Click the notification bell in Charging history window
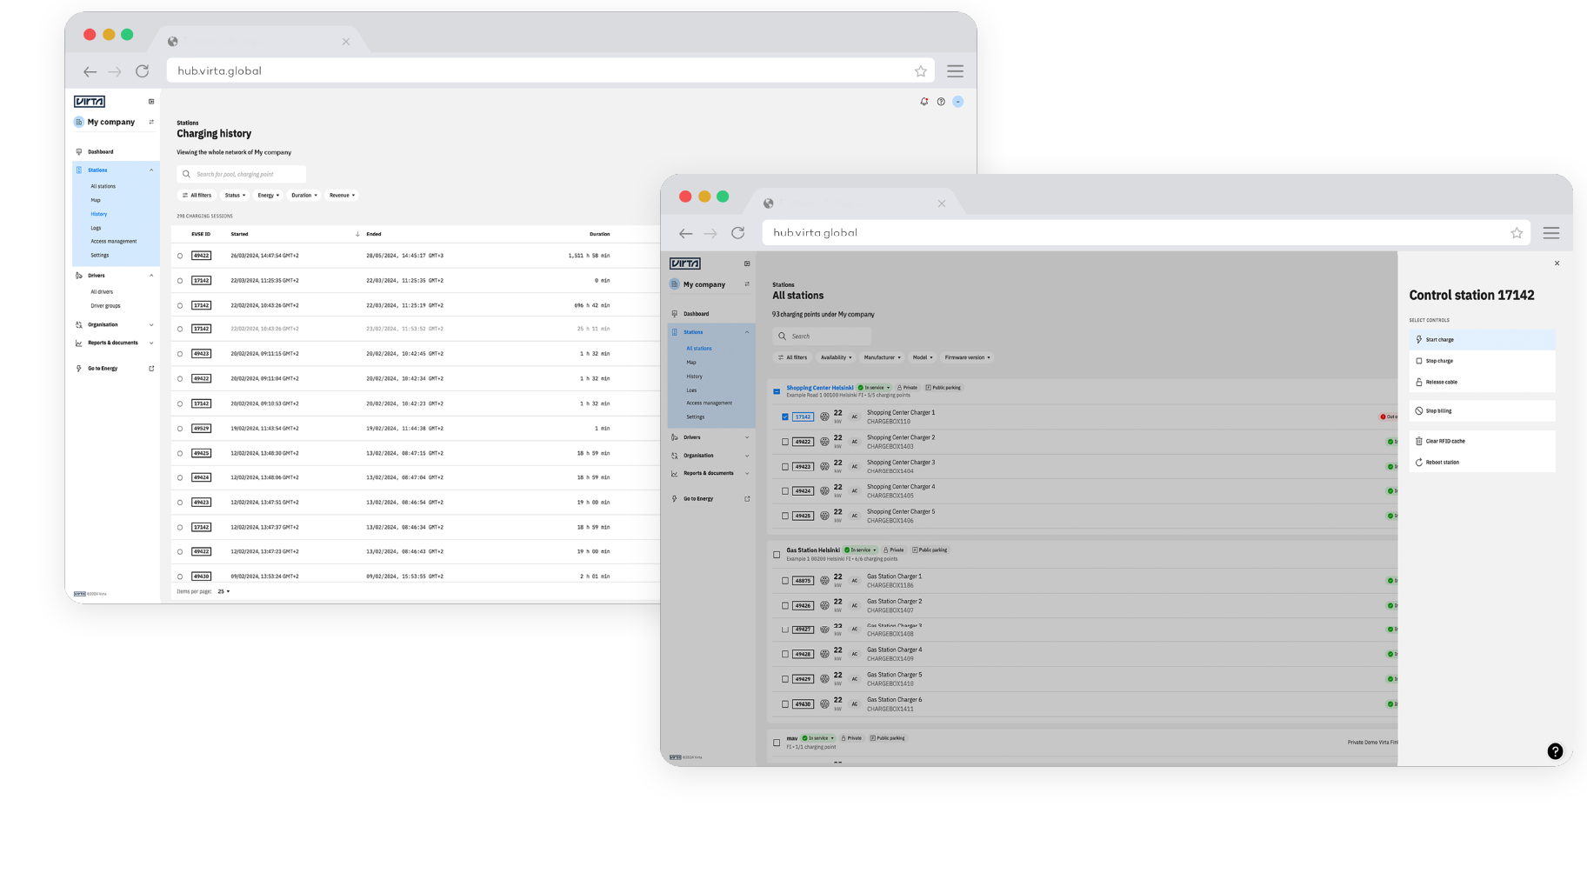The image size is (1587, 893). [x=924, y=102]
